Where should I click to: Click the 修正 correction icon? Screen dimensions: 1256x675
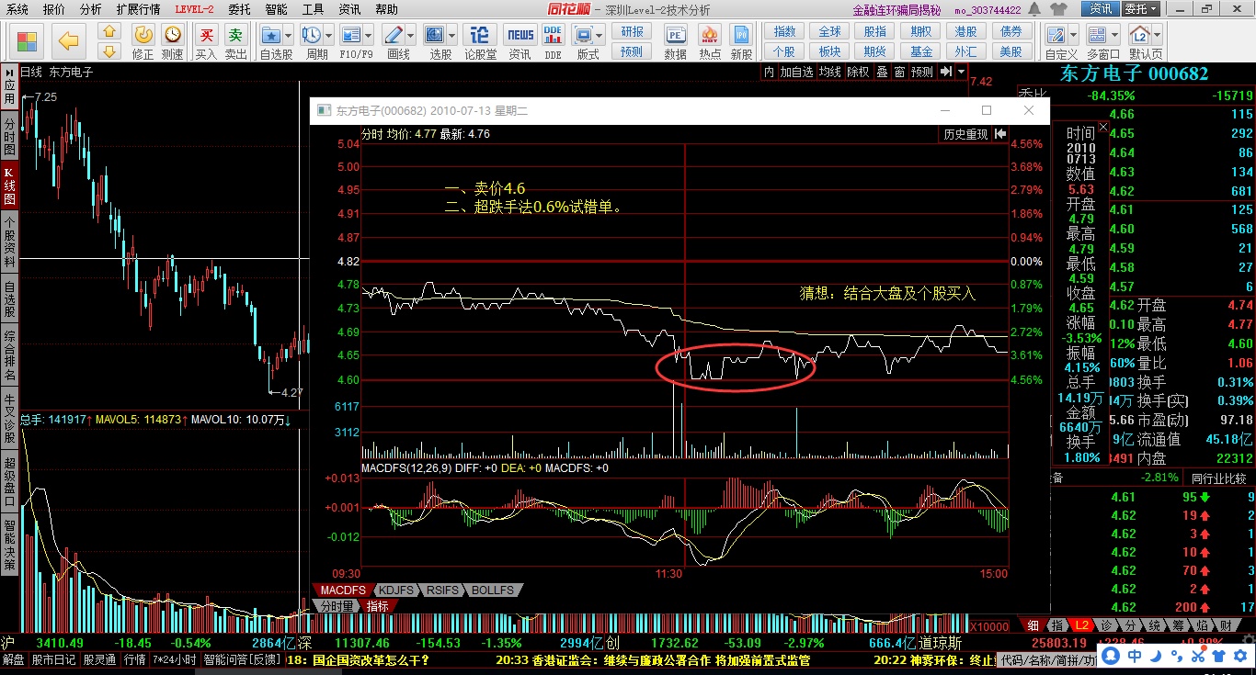coord(143,35)
